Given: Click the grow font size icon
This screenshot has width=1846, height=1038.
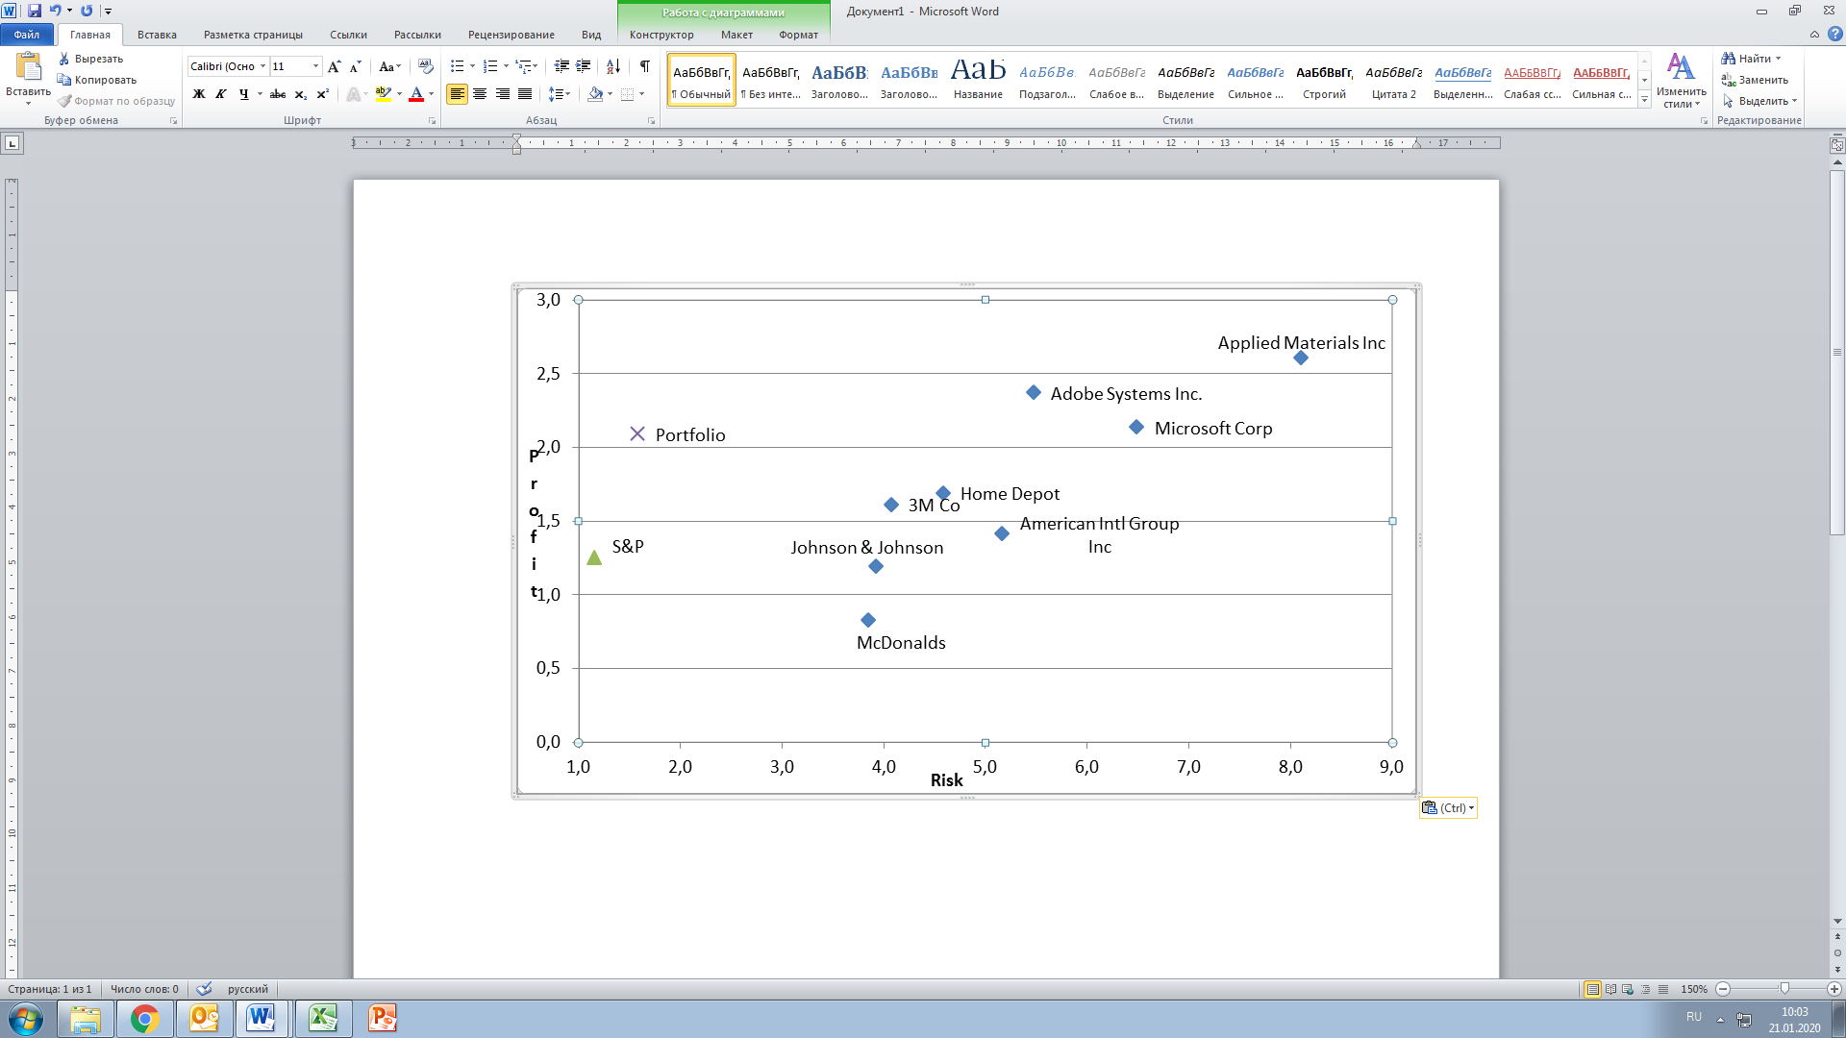Looking at the screenshot, I should (x=334, y=66).
